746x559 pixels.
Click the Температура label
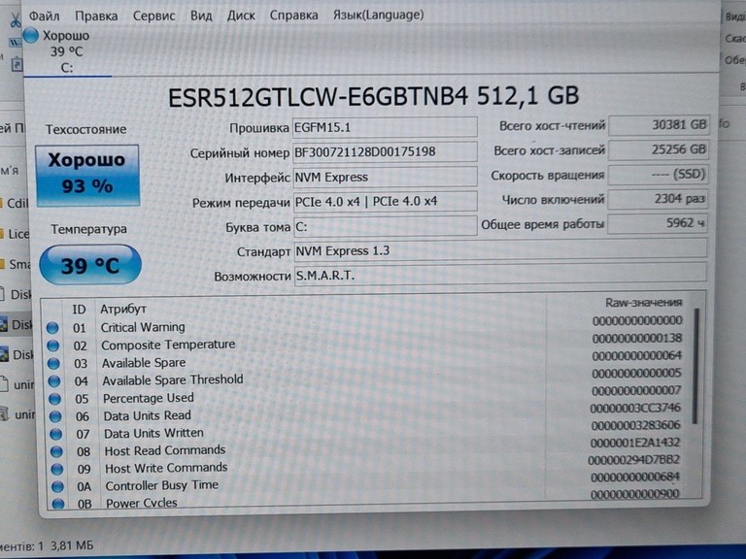tap(89, 229)
